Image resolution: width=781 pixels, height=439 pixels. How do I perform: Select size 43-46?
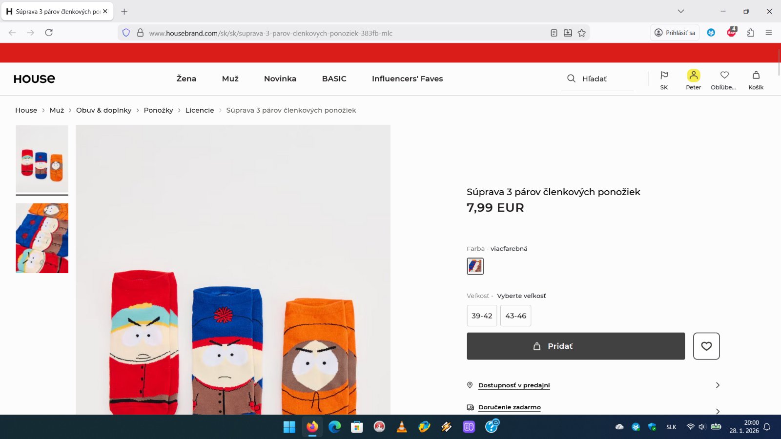point(515,316)
